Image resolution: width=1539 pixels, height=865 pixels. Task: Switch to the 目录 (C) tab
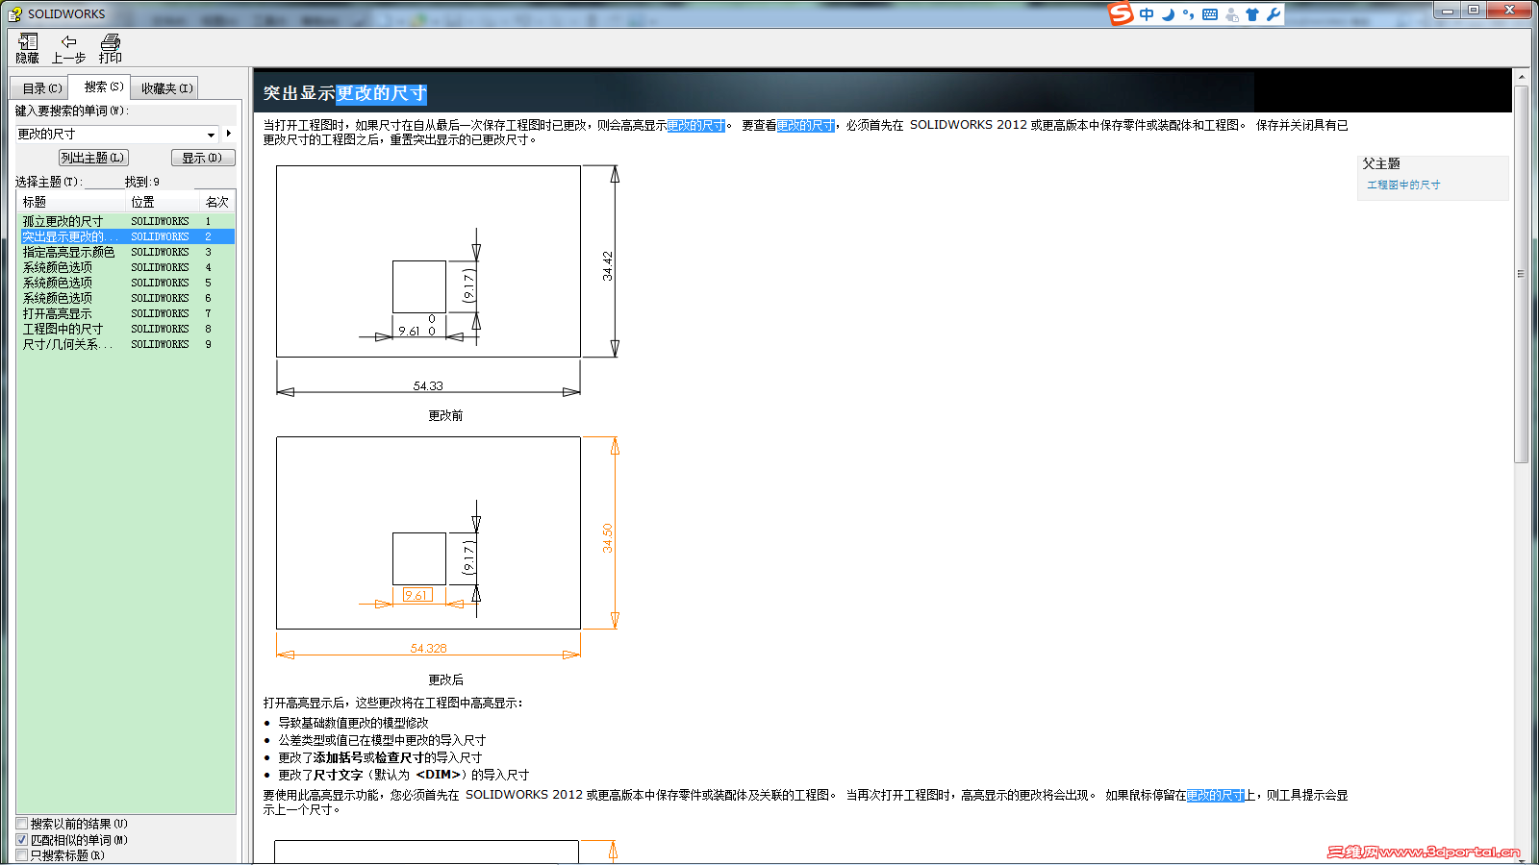pos(41,88)
